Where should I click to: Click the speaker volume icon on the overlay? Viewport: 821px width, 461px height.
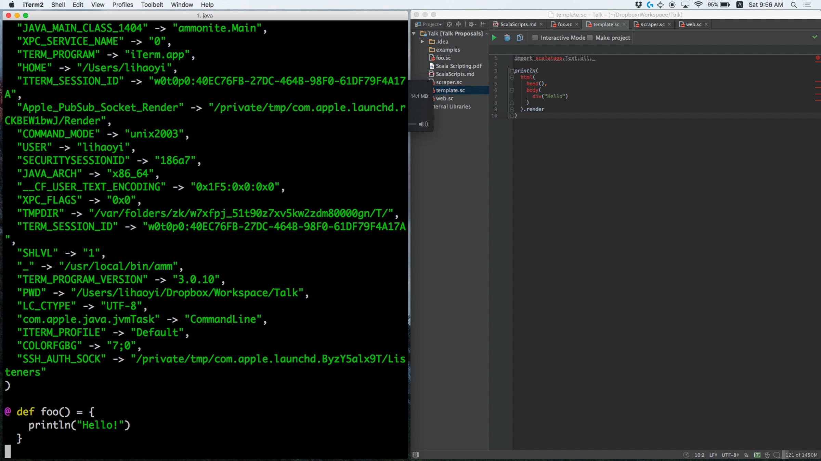423,124
